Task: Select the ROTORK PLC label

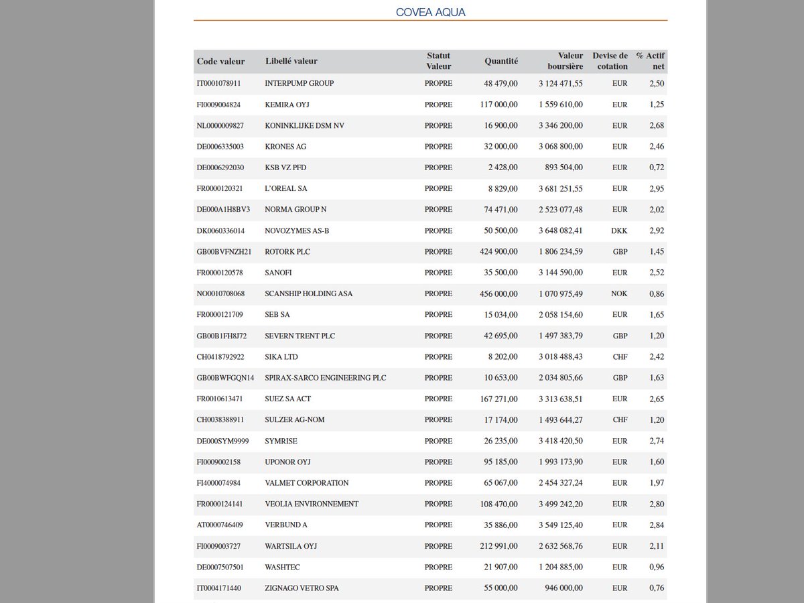Action: [x=288, y=252]
